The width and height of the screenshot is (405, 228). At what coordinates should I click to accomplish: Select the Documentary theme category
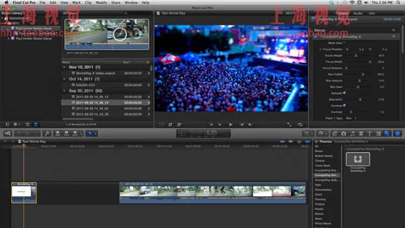pyautogui.click(x=323, y=190)
